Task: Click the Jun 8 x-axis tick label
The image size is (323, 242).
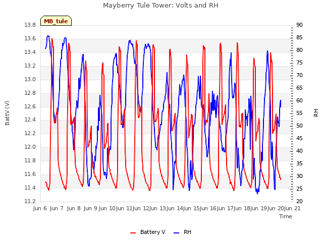Action: (x=74, y=208)
